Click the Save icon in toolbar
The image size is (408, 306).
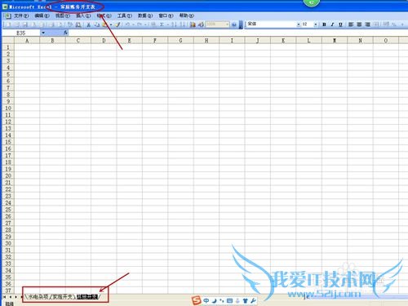tap(25, 24)
